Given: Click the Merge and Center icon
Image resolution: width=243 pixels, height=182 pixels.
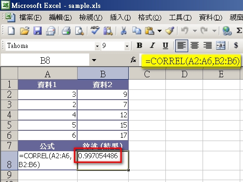Looking at the screenshot, I should 221,46.
